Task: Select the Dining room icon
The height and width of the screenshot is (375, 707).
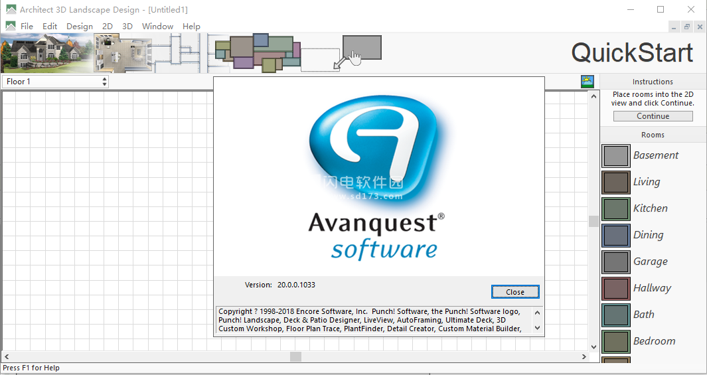Action: [x=615, y=235]
